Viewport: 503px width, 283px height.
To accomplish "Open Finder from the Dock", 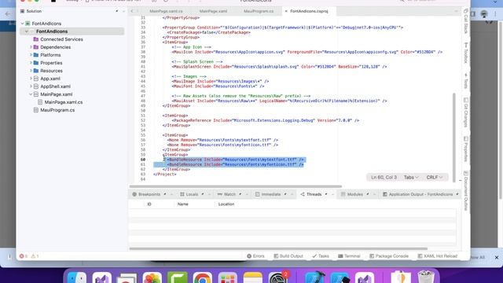I will tap(77, 277).
